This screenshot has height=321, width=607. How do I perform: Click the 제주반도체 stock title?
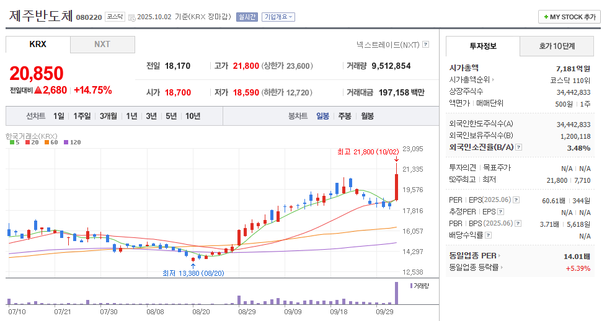coord(41,16)
